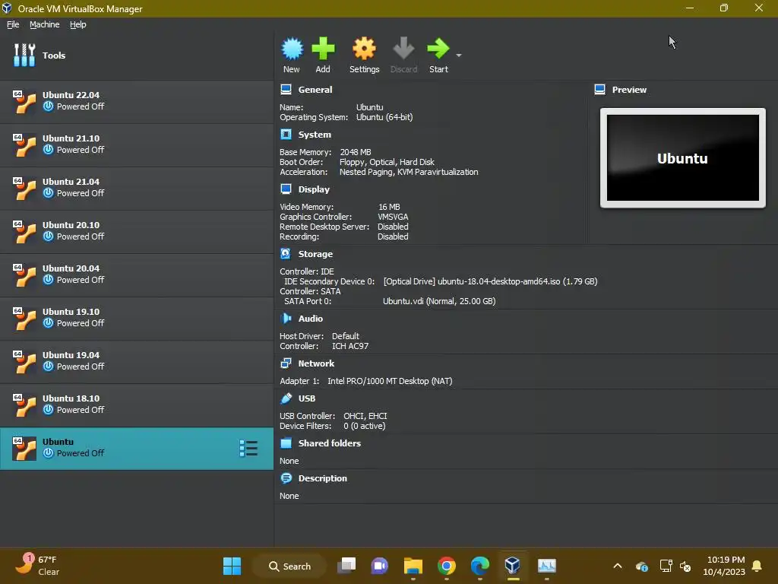The image size is (778, 584).
Task: Click the Display section icon
Action: click(286, 189)
